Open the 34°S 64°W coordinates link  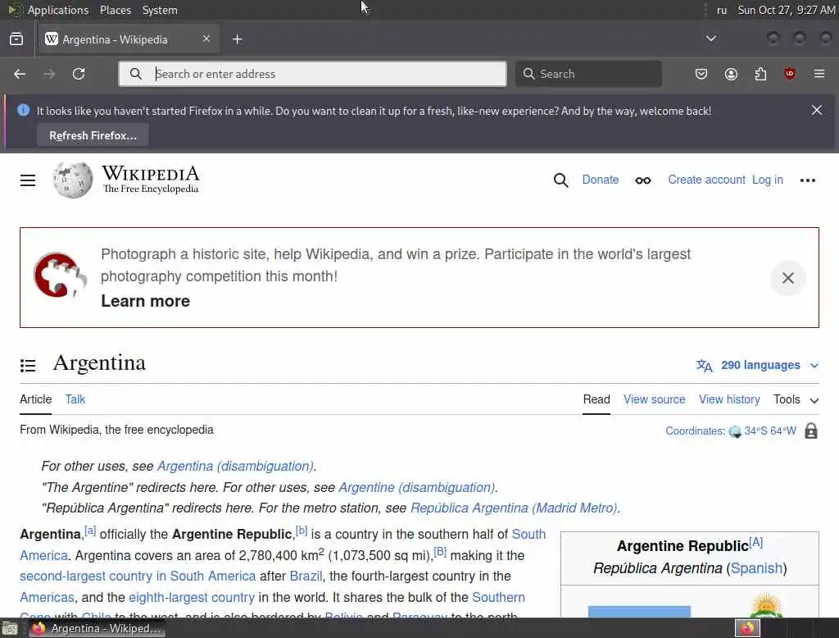point(770,431)
